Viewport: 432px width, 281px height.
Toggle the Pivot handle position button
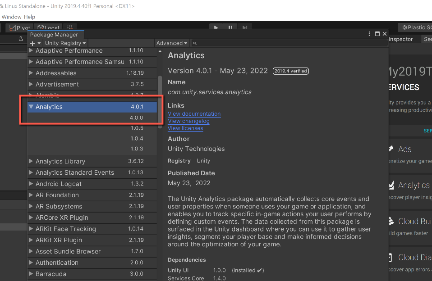[x=20, y=28]
